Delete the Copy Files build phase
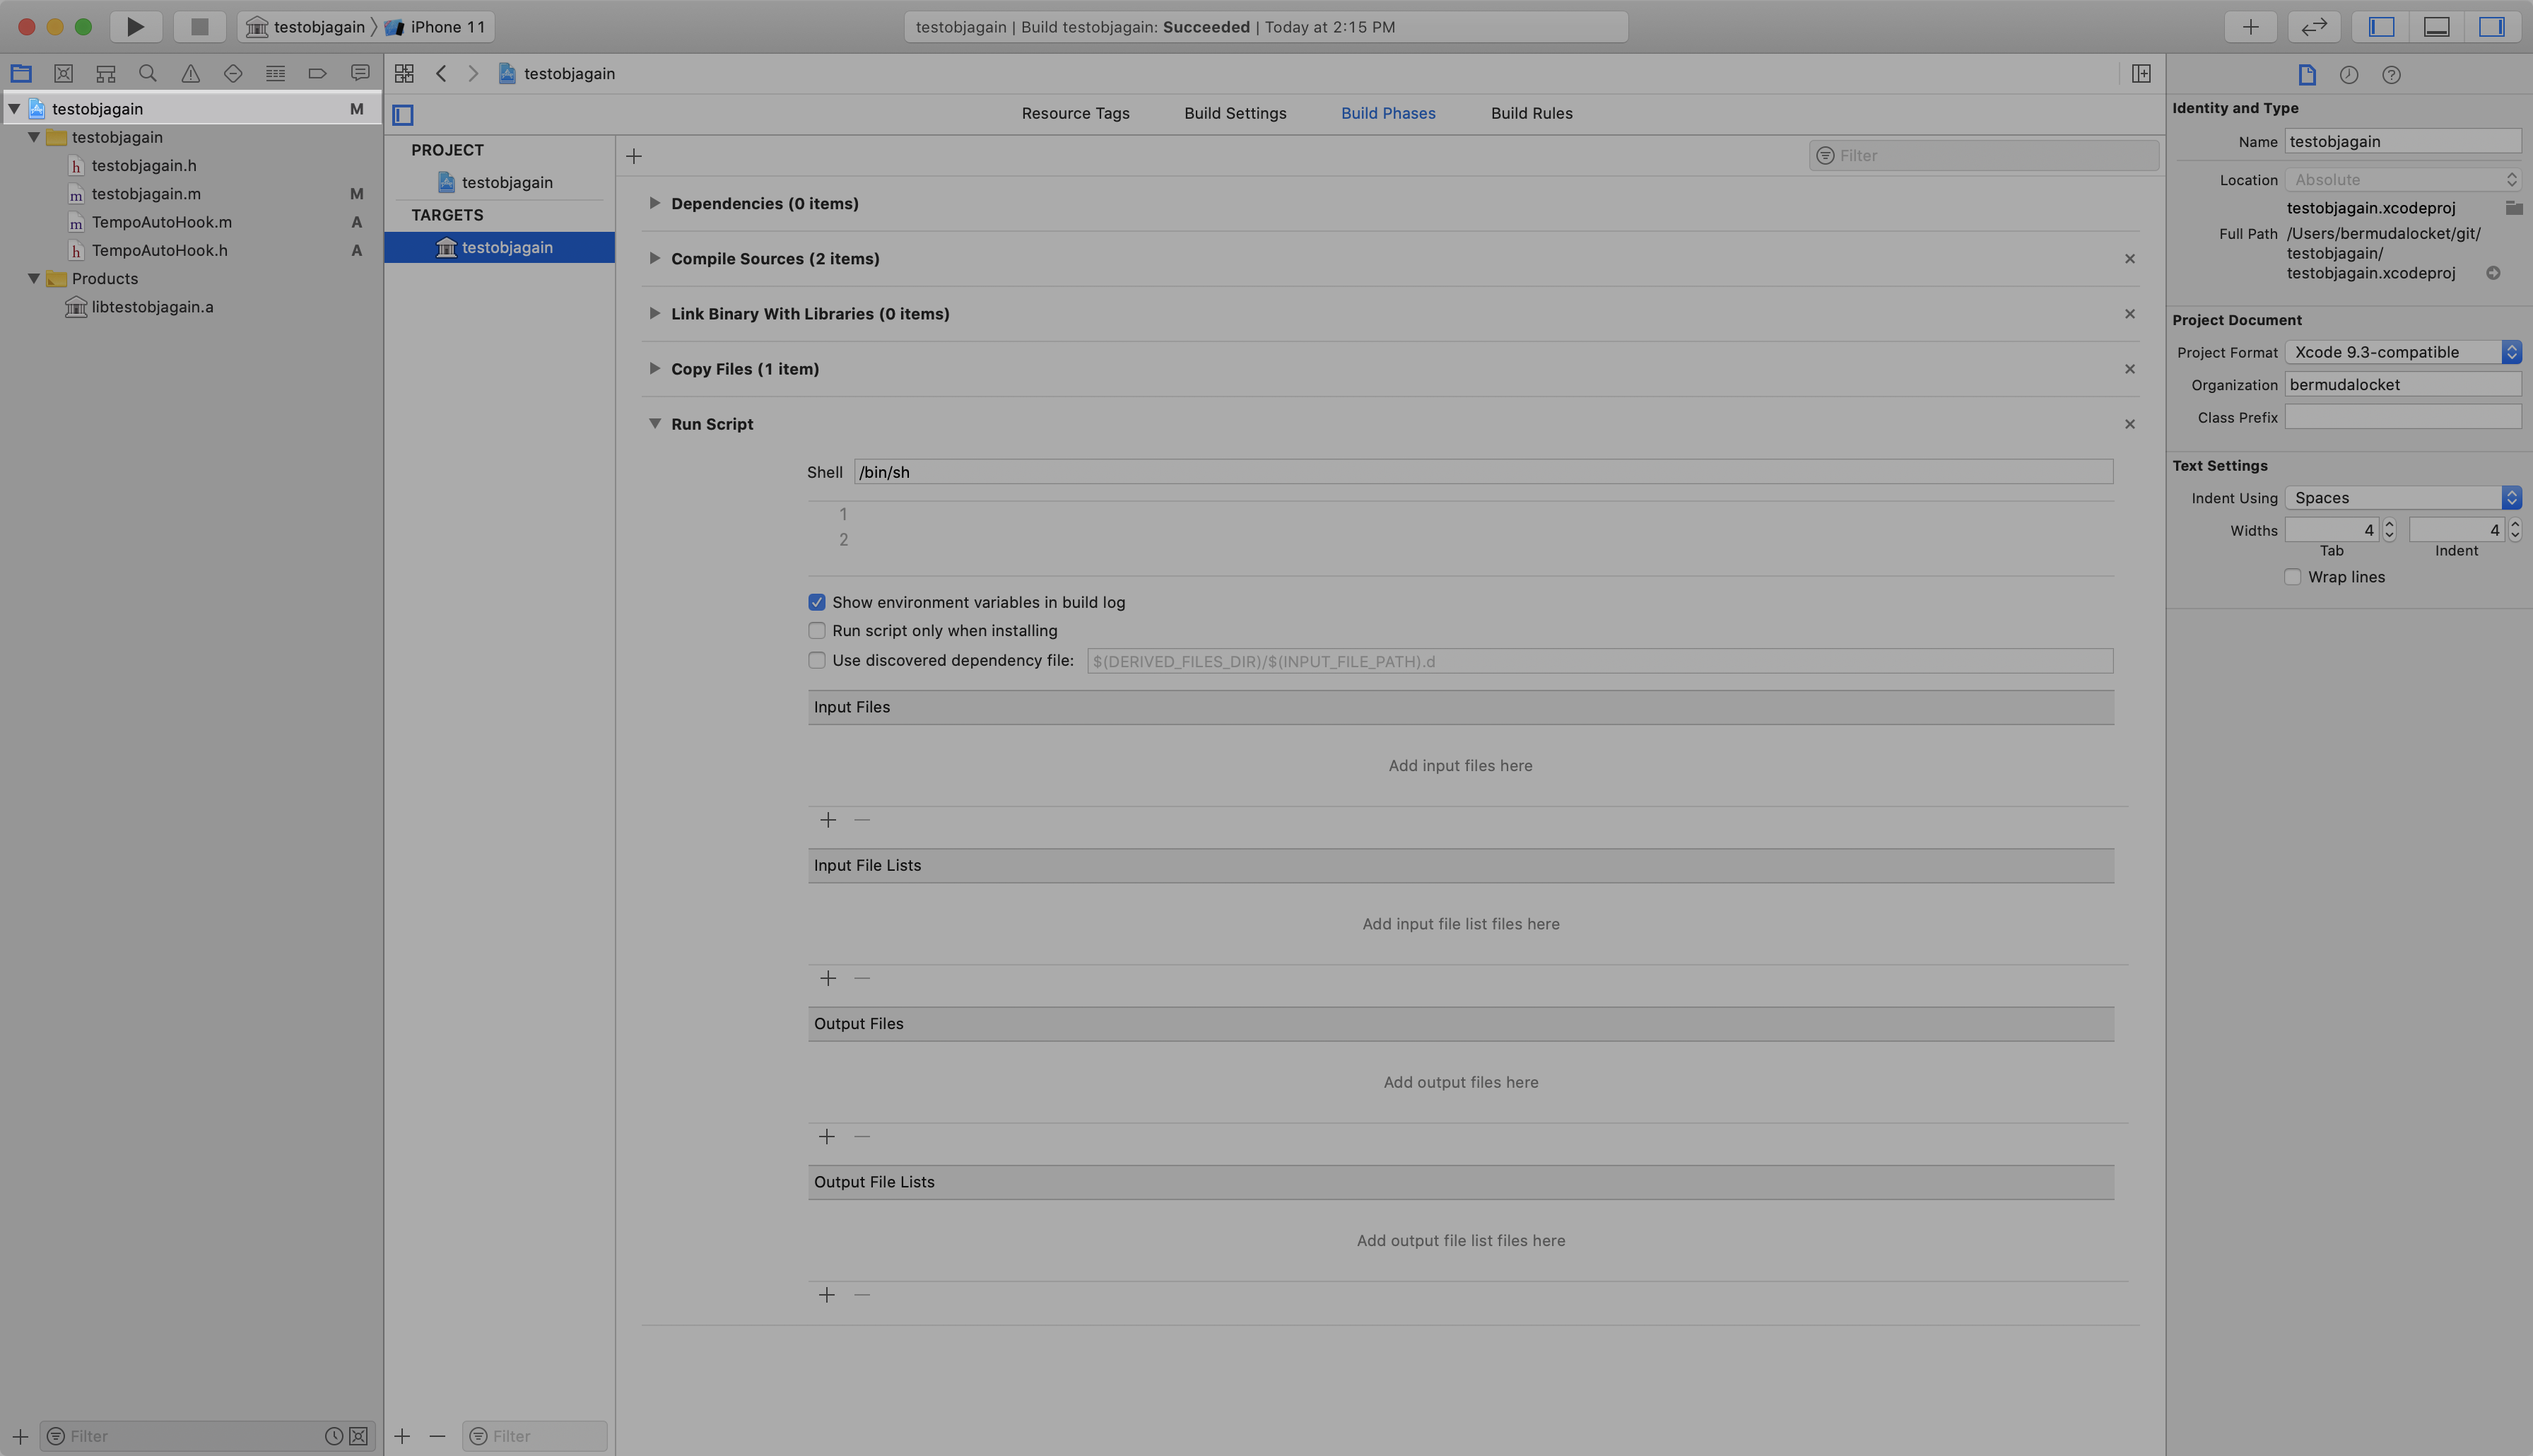 point(2129,369)
